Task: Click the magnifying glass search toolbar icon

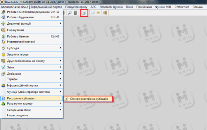Action: click(x=70, y=13)
